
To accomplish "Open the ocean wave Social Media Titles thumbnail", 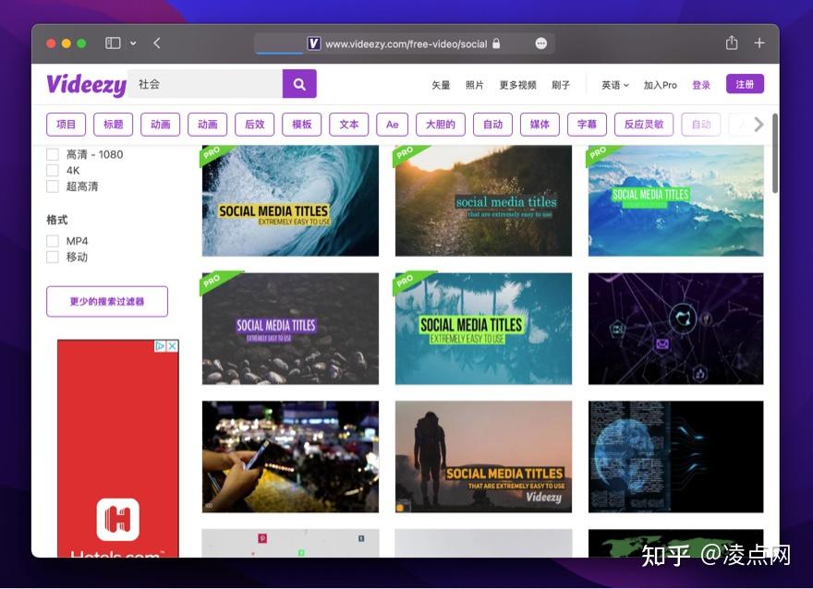I will 289,200.
